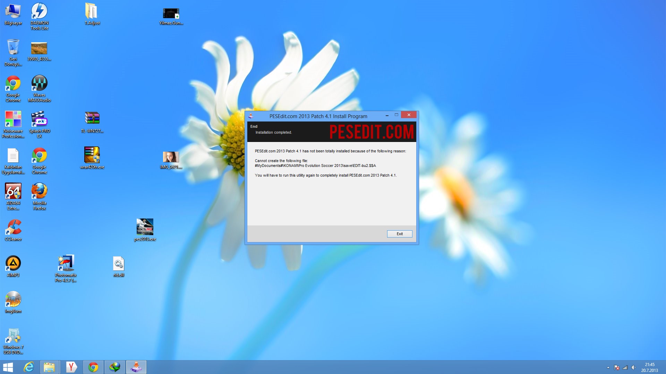Click installer program taskbar button

(x=136, y=367)
